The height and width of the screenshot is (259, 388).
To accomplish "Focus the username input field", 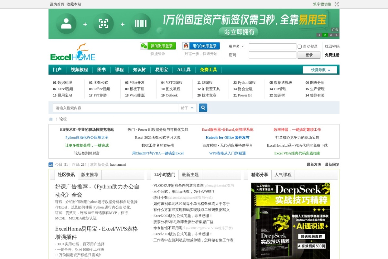I will point(273,47).
